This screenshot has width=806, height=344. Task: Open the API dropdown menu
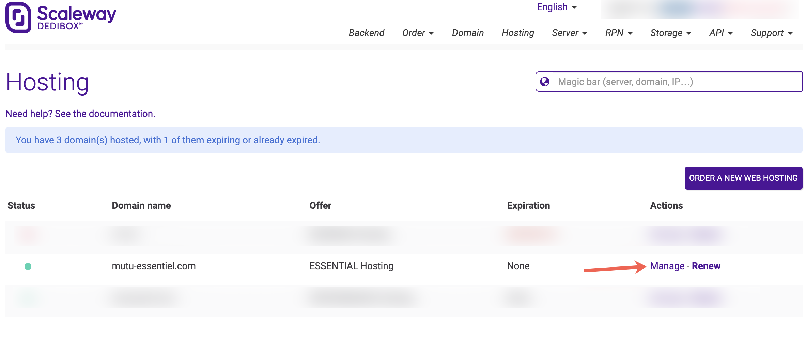[721, 33]
